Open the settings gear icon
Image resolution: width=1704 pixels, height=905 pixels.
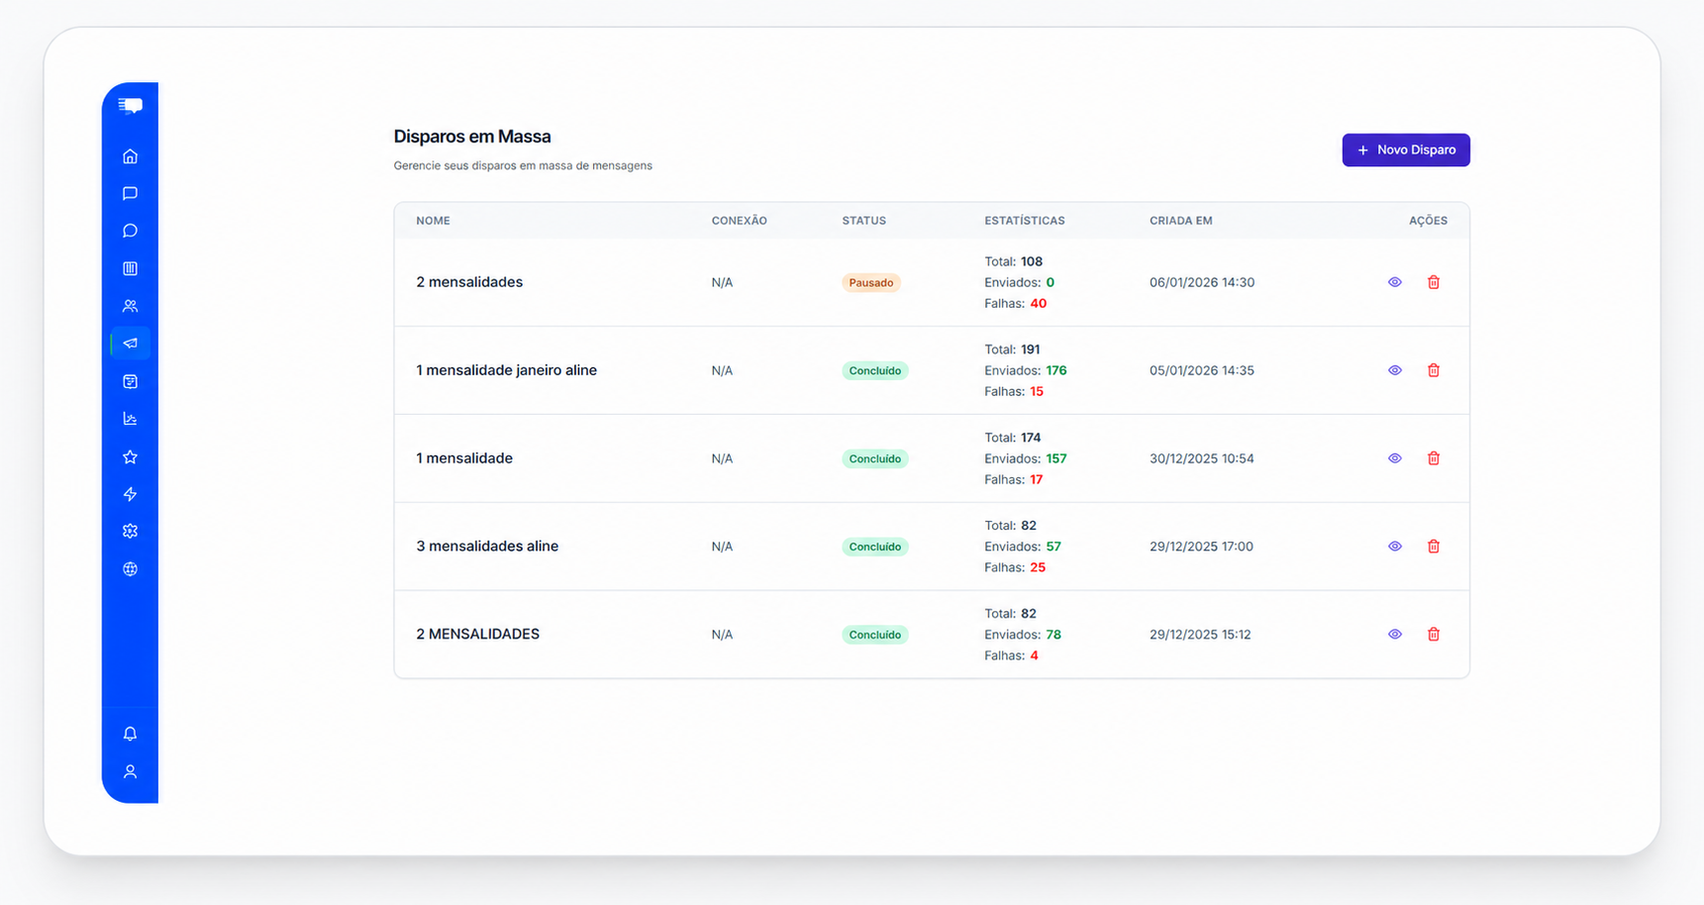click(x=130, y=532)
